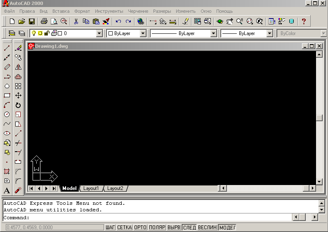
Task: Open the Вид menu
Action: point(43,11)
